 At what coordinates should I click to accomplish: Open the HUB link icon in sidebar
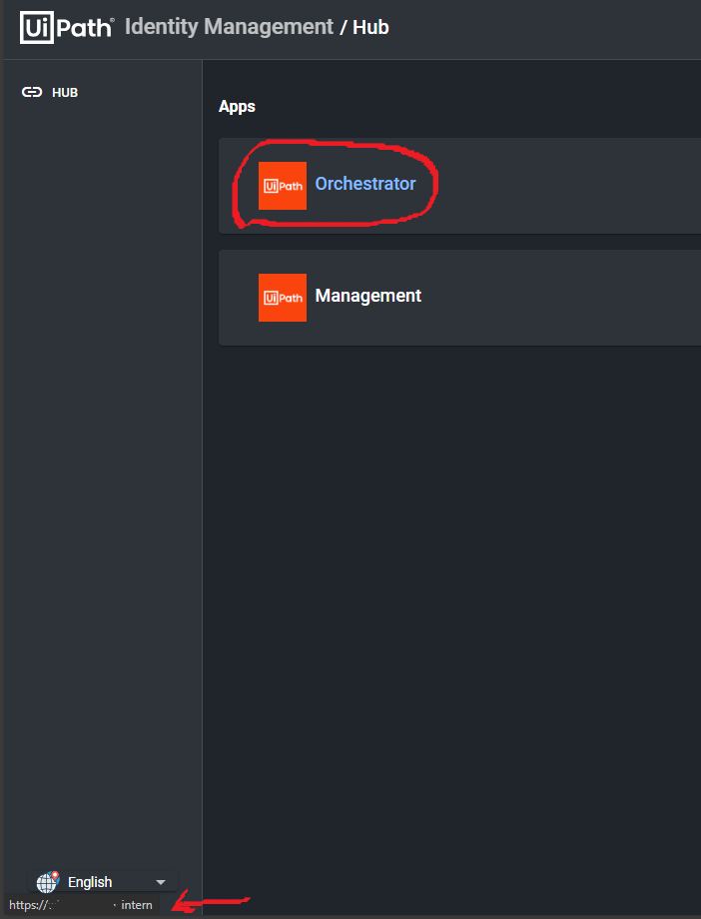(x=32, y=92)
